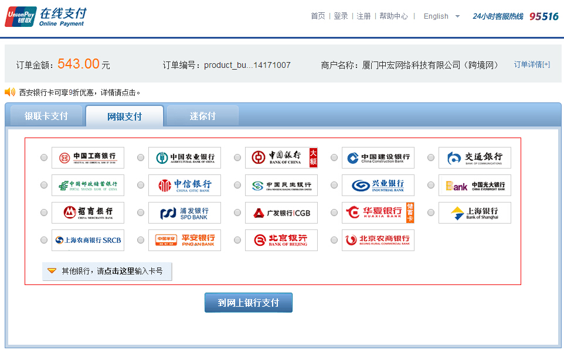Select the radio button for Bank of China
This screenshot has width=564, height=350.
coord(237,157)
